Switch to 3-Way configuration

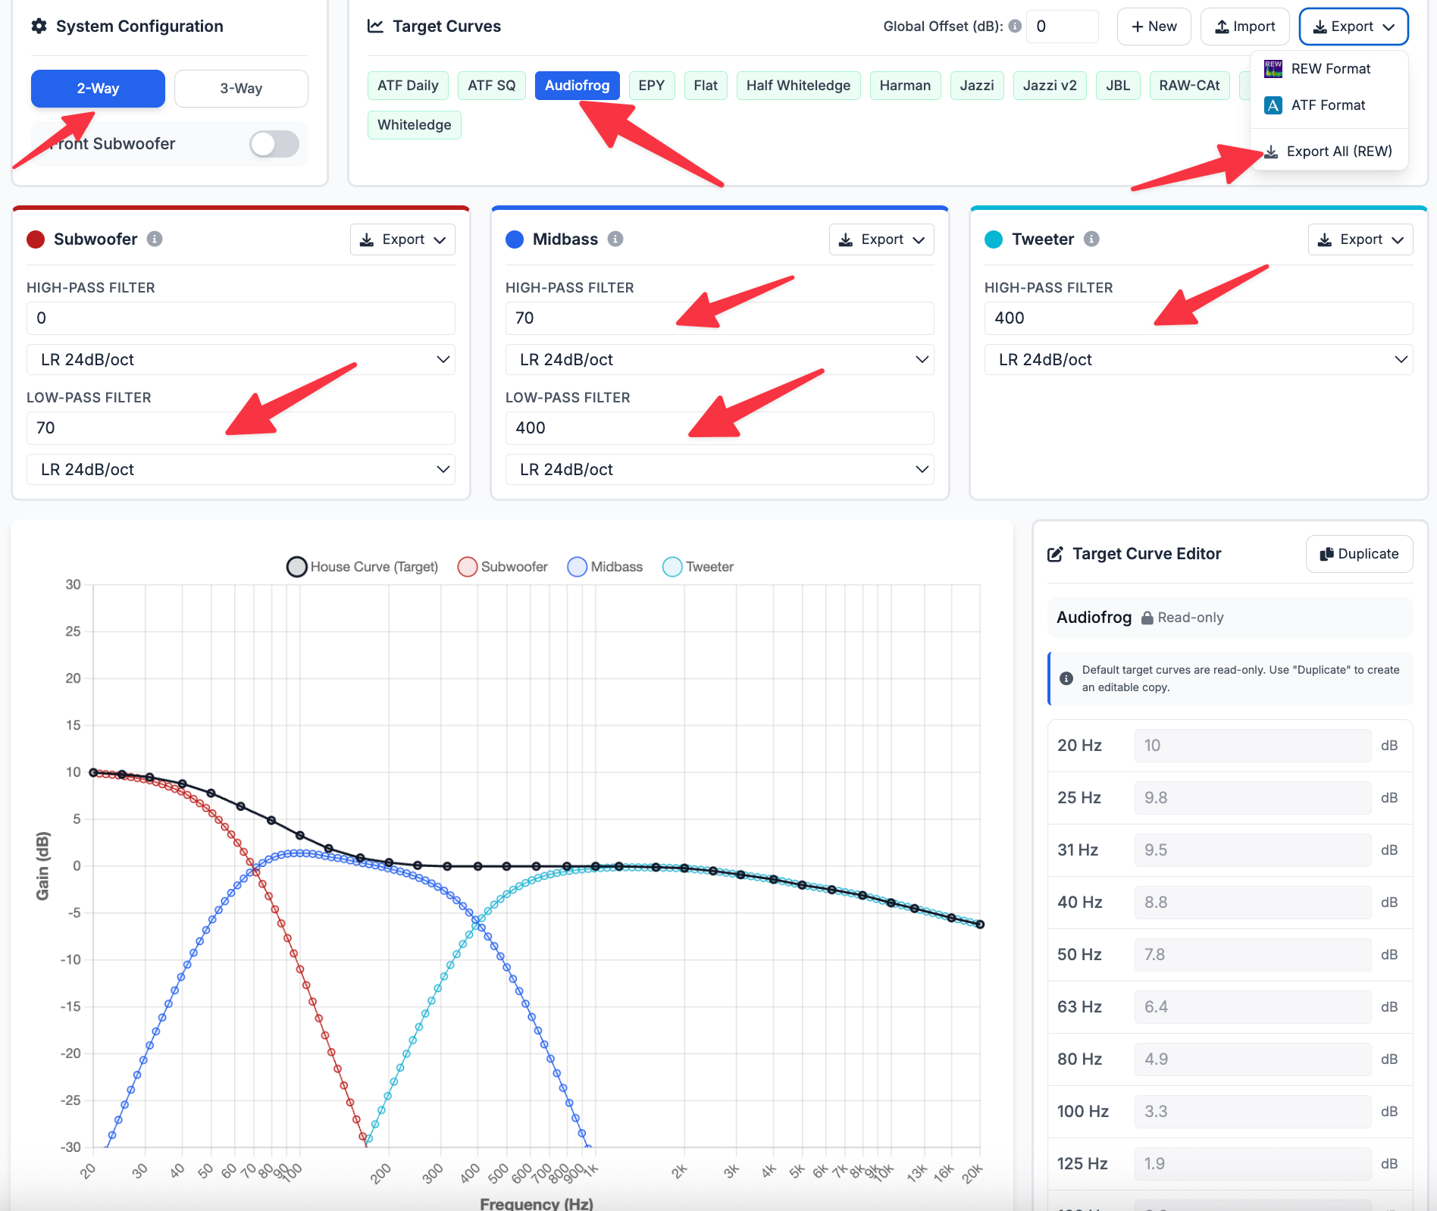point(241,89)
